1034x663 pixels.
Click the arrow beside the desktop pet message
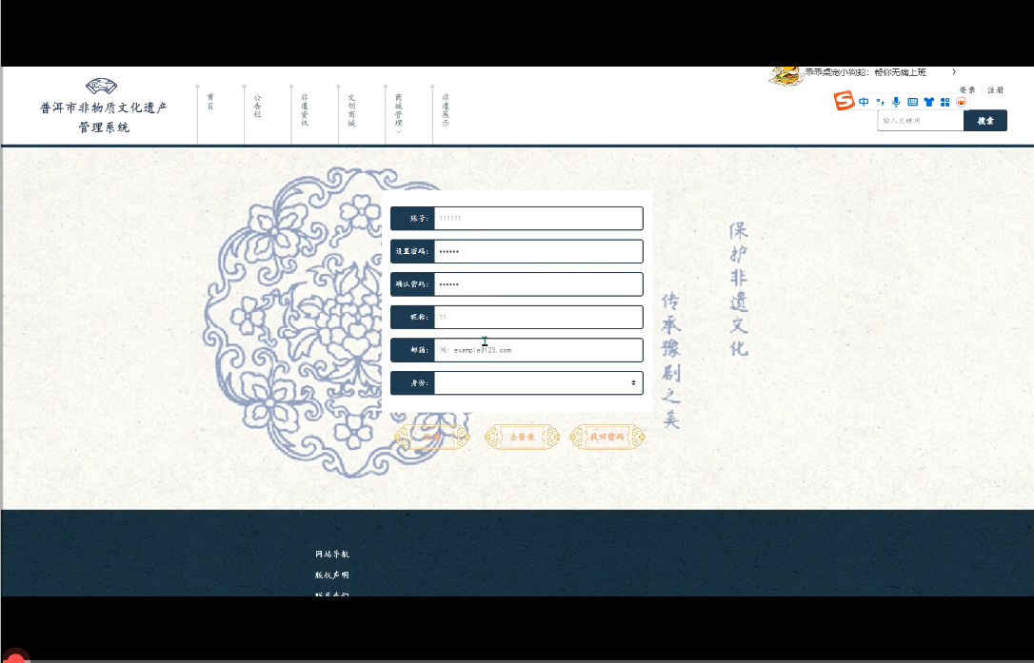[x=954, y=72]
